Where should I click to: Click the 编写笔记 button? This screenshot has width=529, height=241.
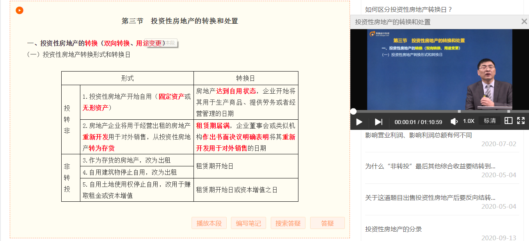[249, 223]
